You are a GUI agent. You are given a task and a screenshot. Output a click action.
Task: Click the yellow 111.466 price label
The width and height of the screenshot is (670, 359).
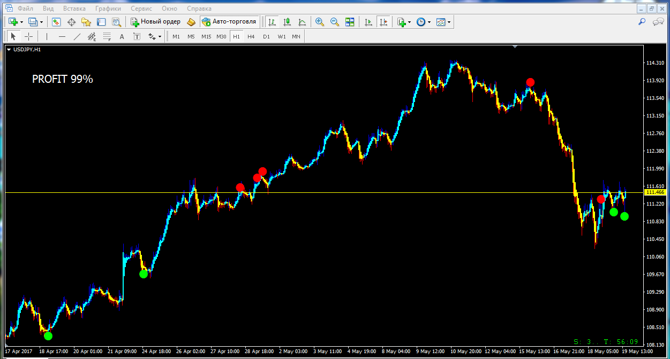click(x=655, y=192)
